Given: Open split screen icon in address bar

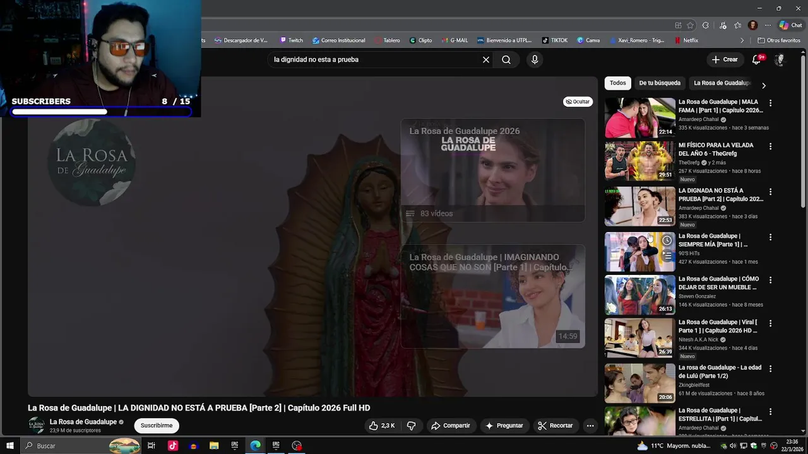Looking at the screenshot, I should pyautogui.click(x=678, y=25).
